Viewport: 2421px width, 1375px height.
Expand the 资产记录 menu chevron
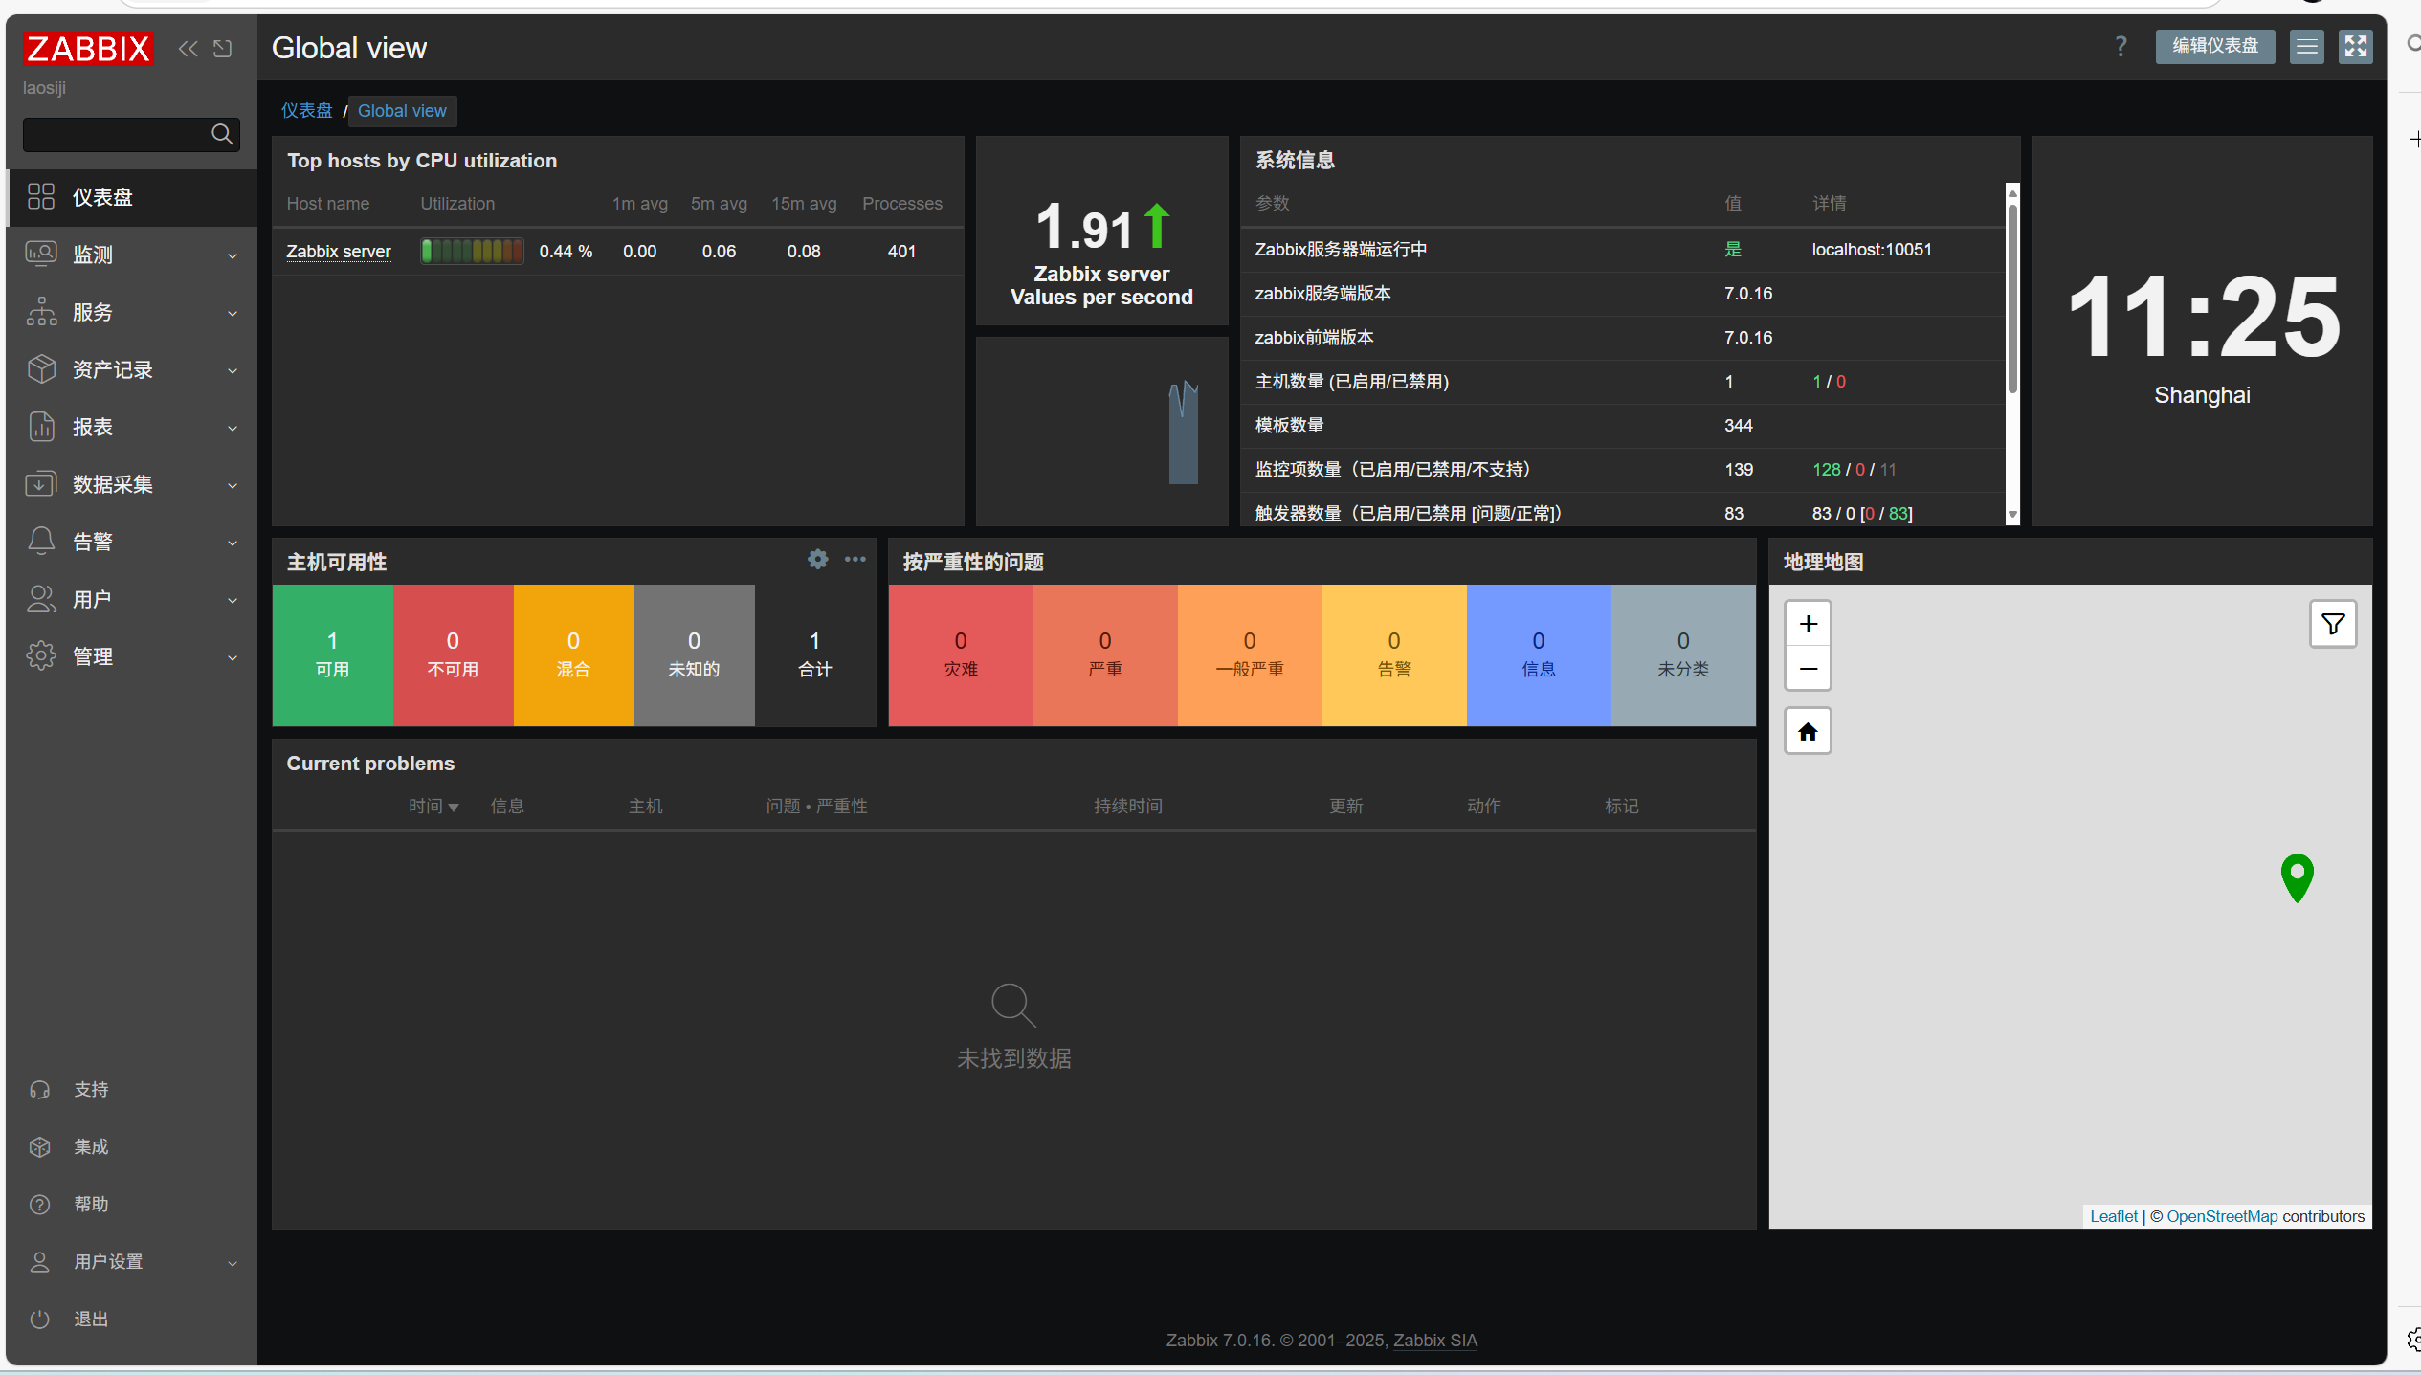click(233, 370)
